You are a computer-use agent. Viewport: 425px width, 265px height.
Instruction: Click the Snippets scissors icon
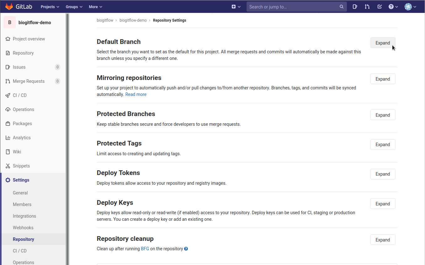[x=8, y=166]
